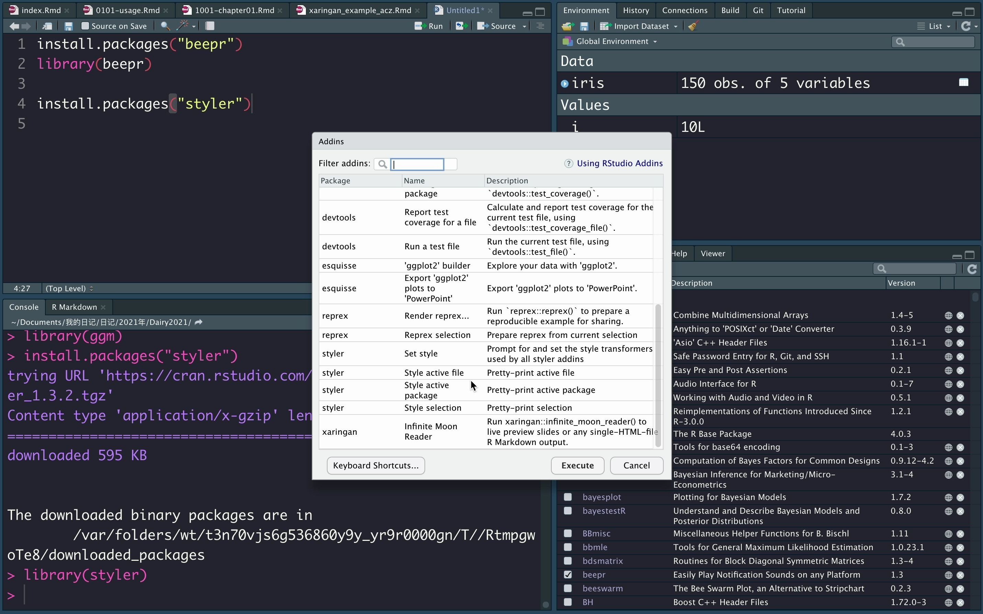Open the List view dropdown

pyautogui.click(x=936, y=26)
